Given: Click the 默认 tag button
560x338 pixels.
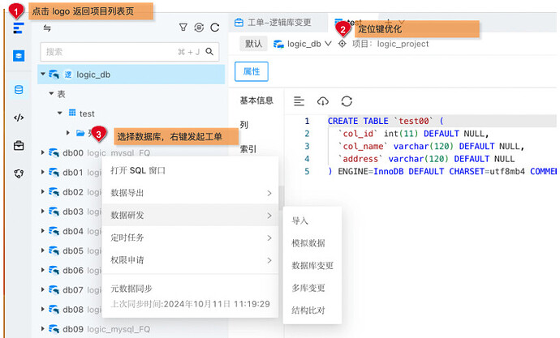Looking at the screenshot, I should [253, 44].
